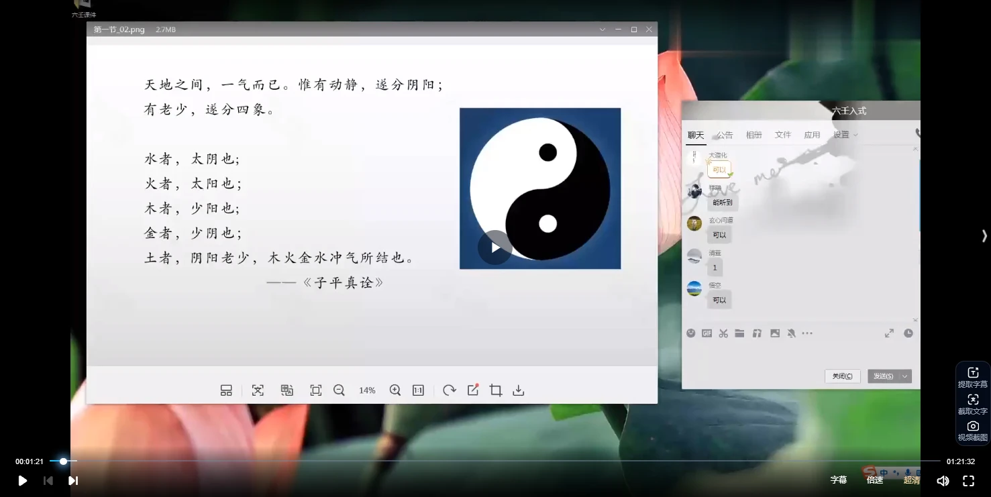The width and height of the screenshot is (991, 497).
Task: Expand the chat input area with arrows icon
Action: click(x=889, y=333)
